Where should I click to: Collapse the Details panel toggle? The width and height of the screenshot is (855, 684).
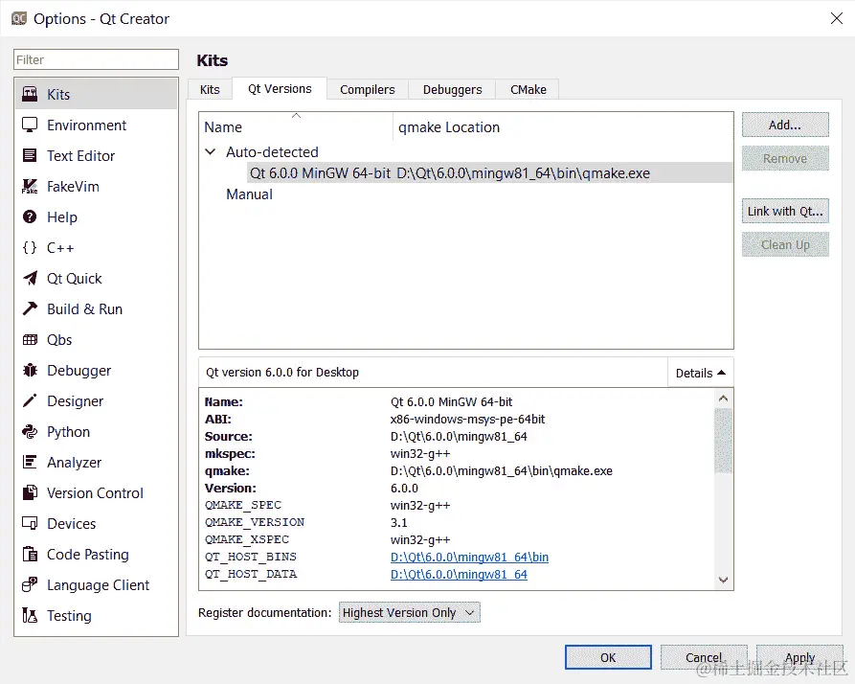701,373
